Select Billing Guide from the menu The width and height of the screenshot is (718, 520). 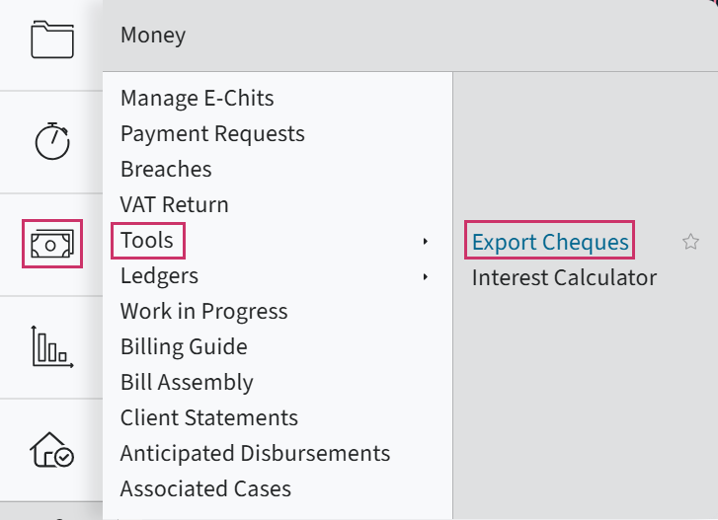coord(184,346)
